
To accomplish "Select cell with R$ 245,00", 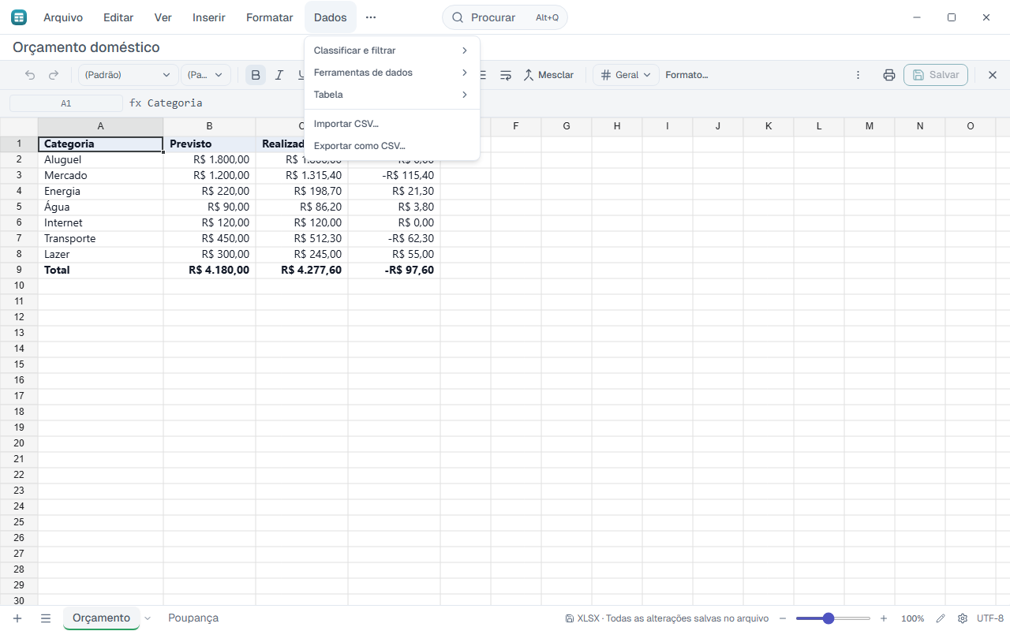I will [302, 254].
